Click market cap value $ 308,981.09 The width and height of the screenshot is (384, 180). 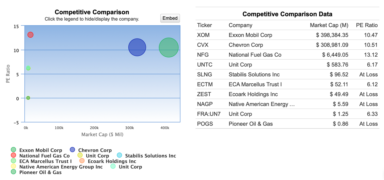332,45
